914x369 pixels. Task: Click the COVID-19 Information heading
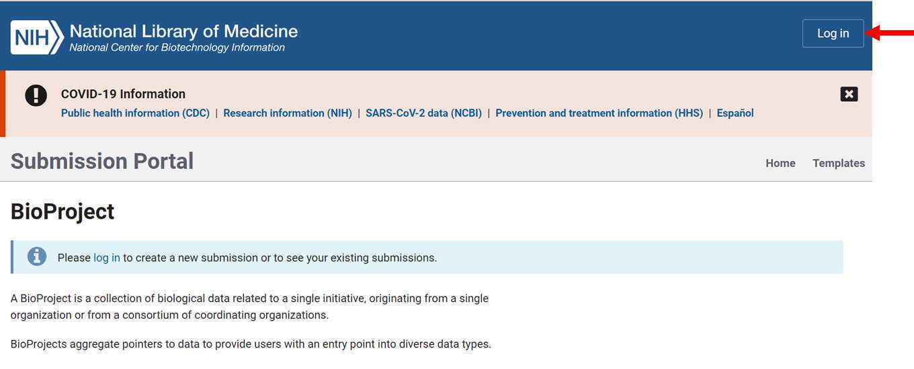pyautogui.click(x=123, y=94)
